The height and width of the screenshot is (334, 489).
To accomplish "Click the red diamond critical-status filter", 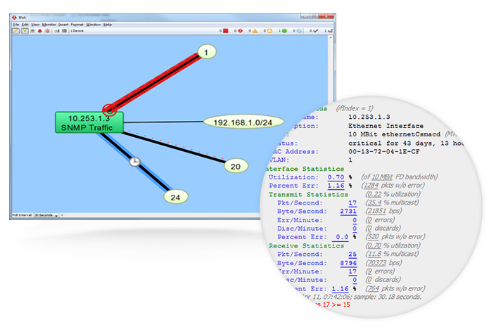I will point(241,31).
